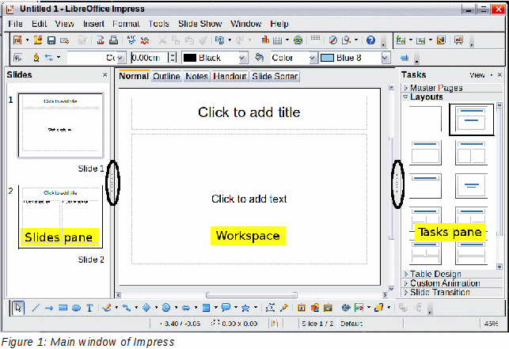Toggle the Display Grid button
This screenshot has height=349, width=509.
[315, 39]
